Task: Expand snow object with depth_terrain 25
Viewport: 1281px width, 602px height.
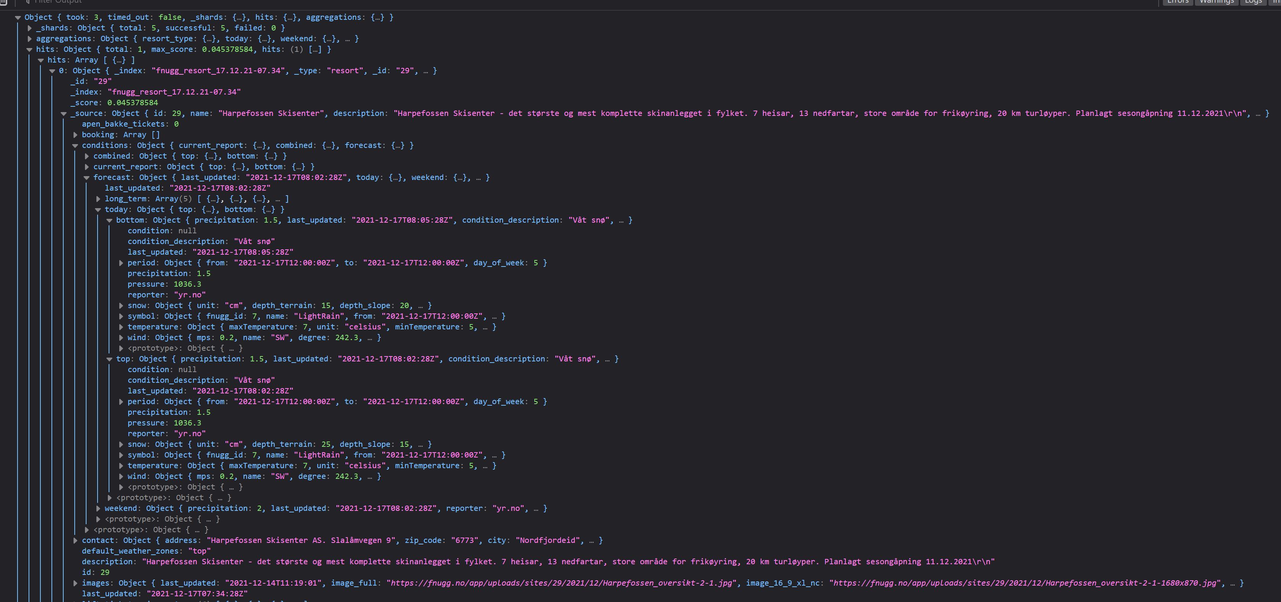Action: click(x=121, y=444)
